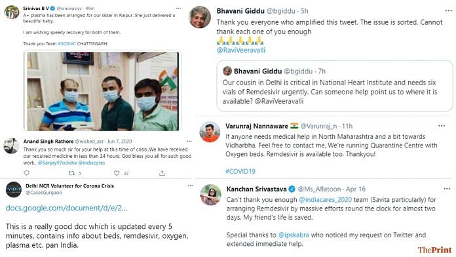
Task: Click retweet icon under Anand Singh Rathore tweet
Action: (71, 173)
